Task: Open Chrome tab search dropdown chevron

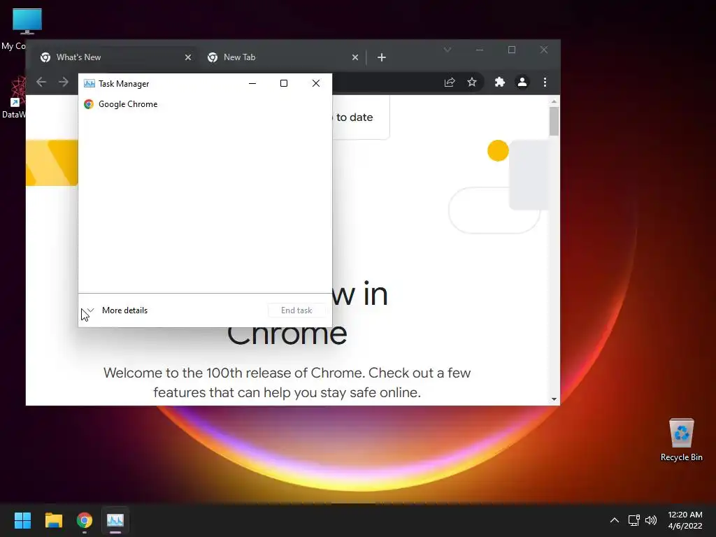Action: coord(447,50)
